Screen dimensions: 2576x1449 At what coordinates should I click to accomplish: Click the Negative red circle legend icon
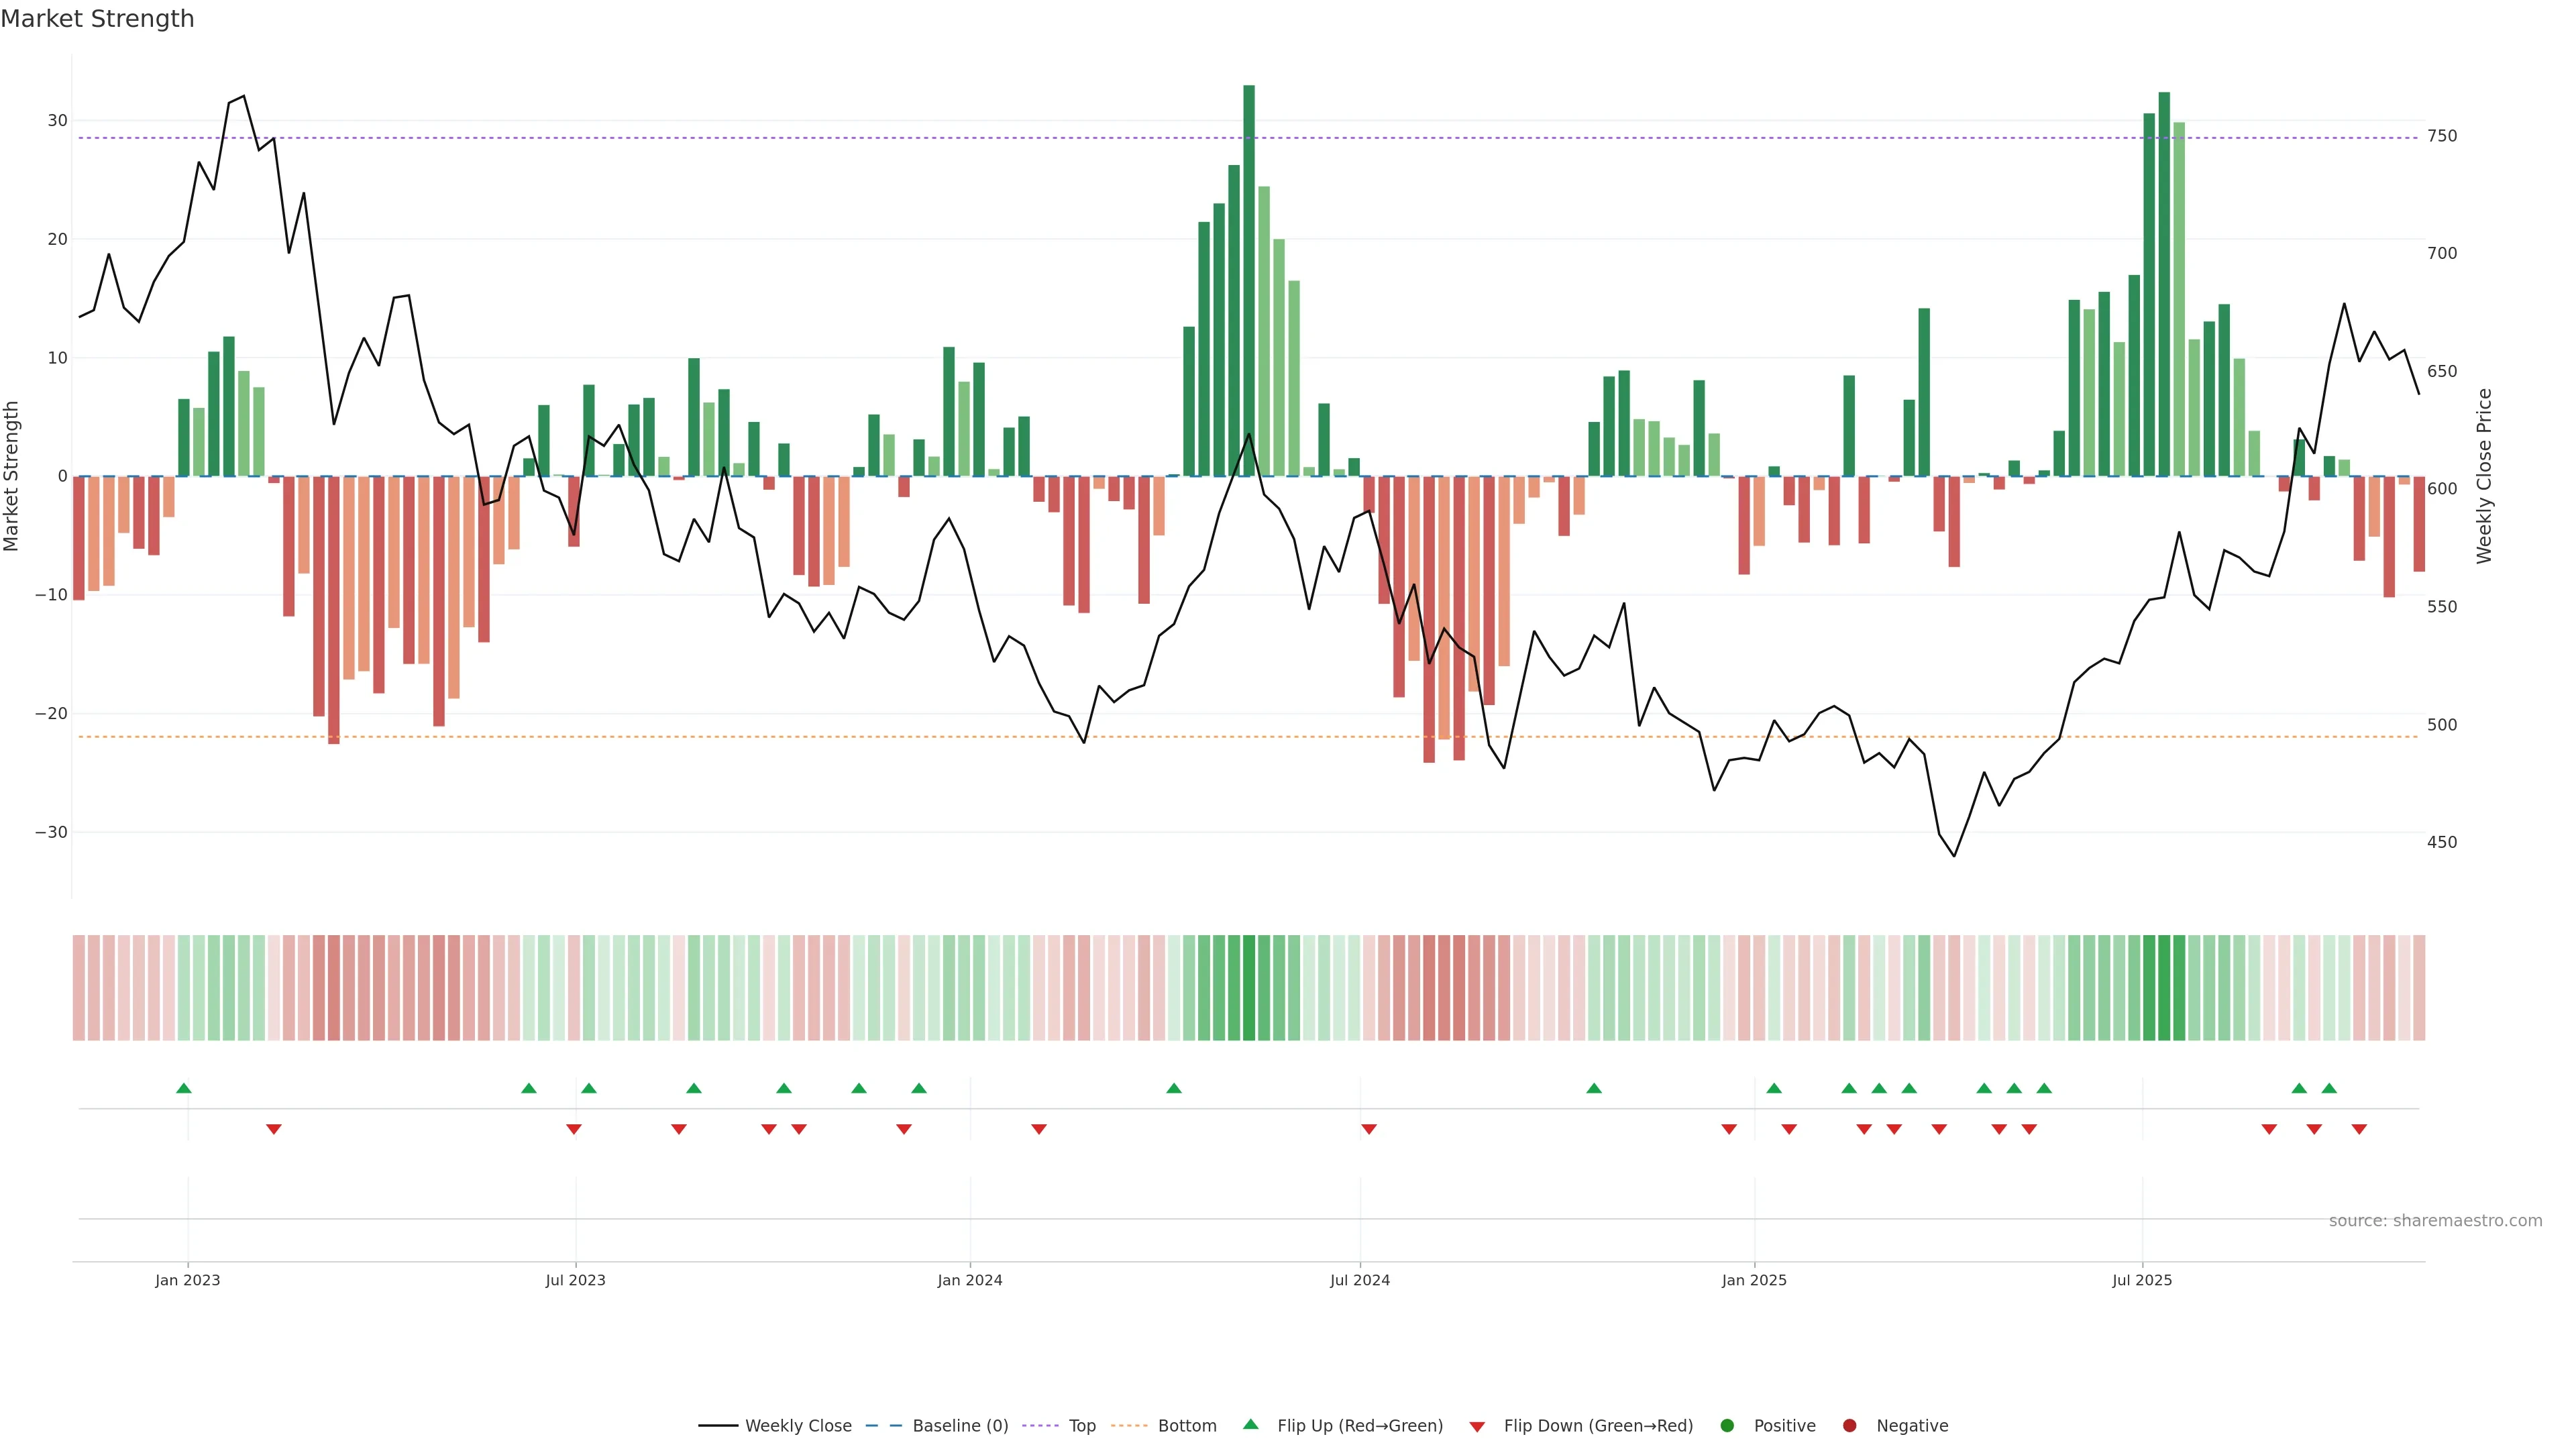pyautogui.click(x=1849, y=1426)
